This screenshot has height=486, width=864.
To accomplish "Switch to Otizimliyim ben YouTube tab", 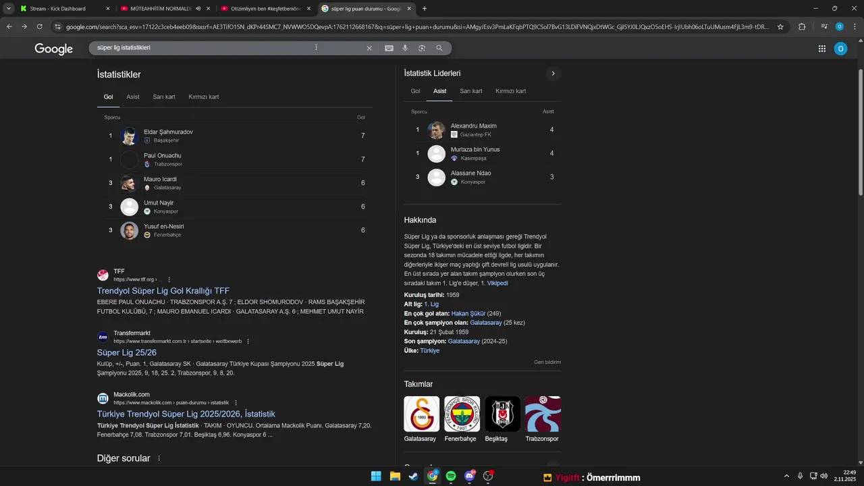I will coord(266,9).
